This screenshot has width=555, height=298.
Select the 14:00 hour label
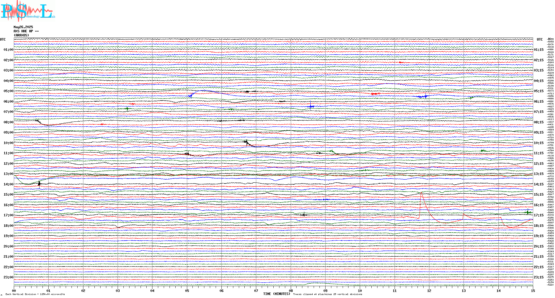pos(8,184)
